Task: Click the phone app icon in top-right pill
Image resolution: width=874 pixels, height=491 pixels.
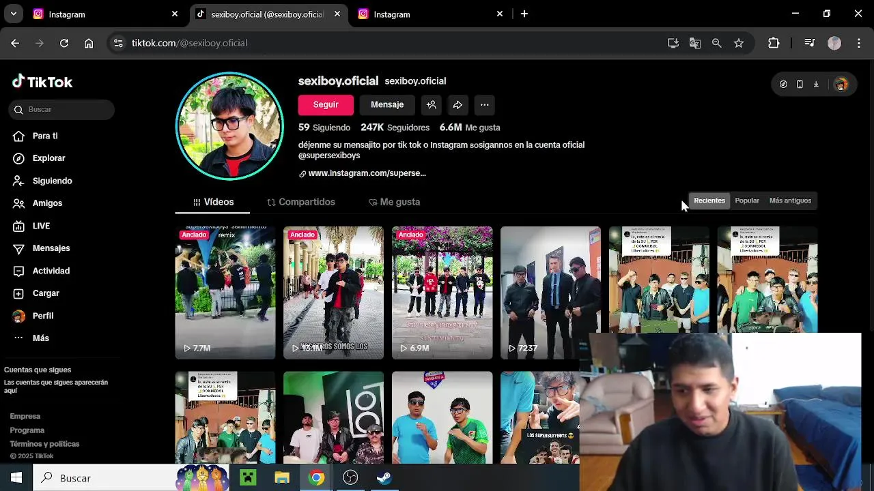Action: 800,85
